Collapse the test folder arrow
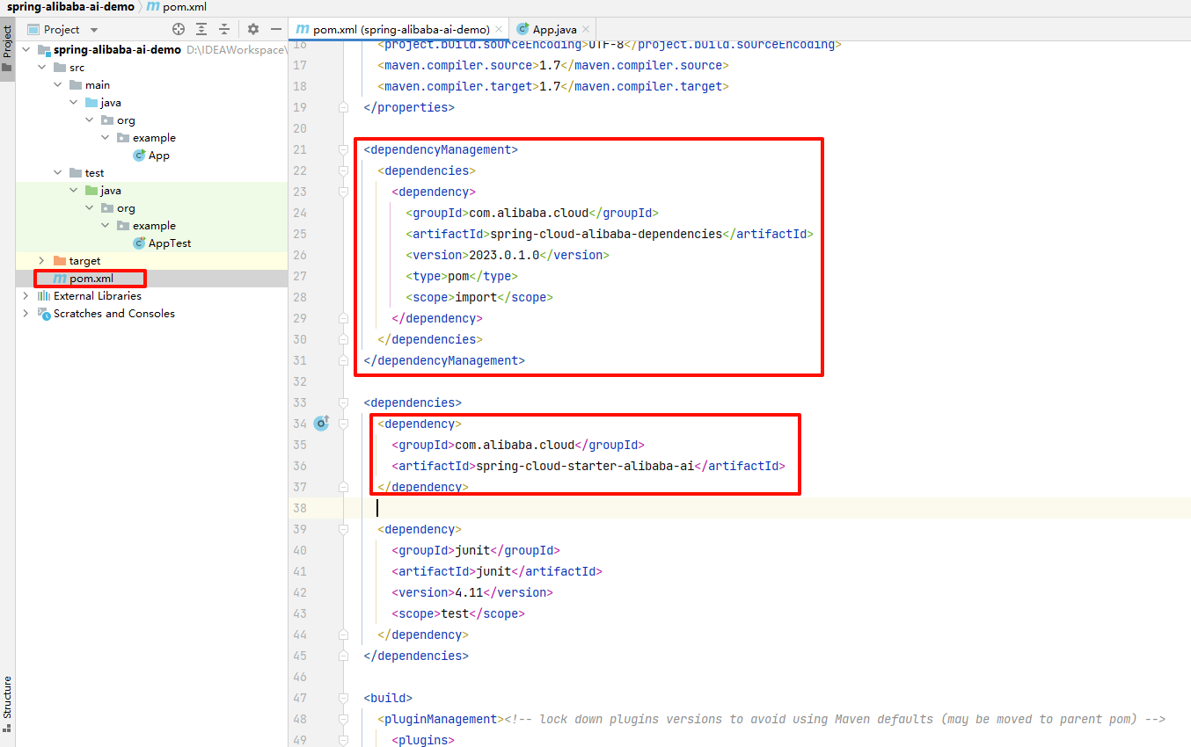Screen dimensions: 1191x747 coord(58,173)
